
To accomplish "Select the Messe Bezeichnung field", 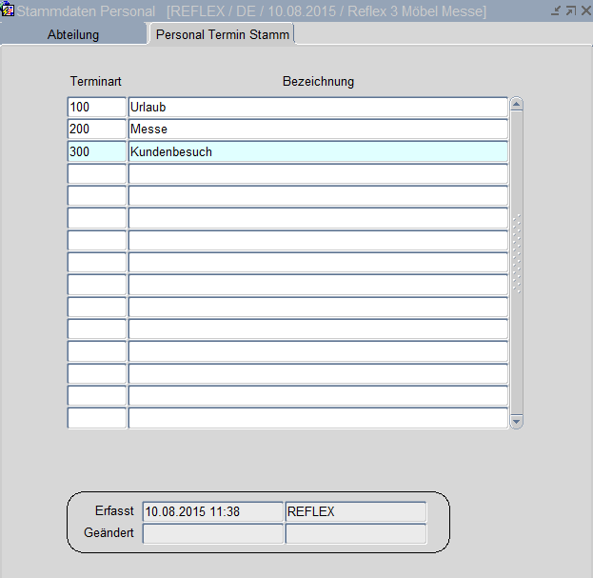I will [318, 130].
